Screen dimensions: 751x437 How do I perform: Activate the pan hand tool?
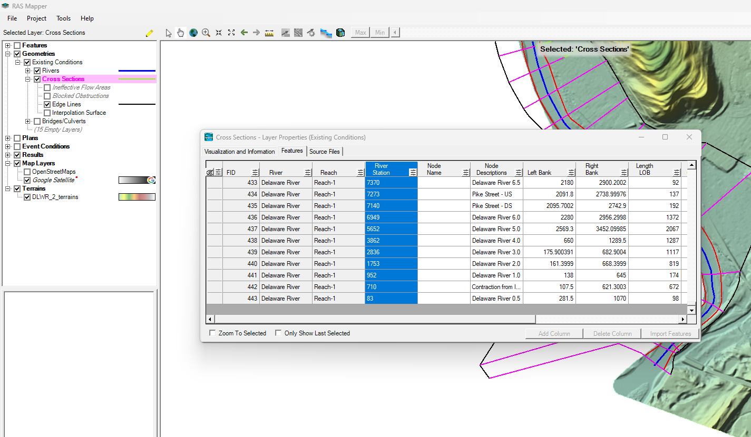[x=181, y=33]
